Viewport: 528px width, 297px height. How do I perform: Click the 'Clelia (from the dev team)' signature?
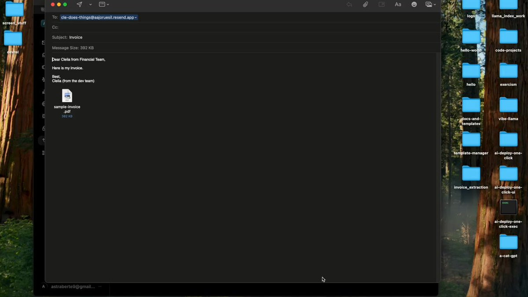(x=73, y=81)
